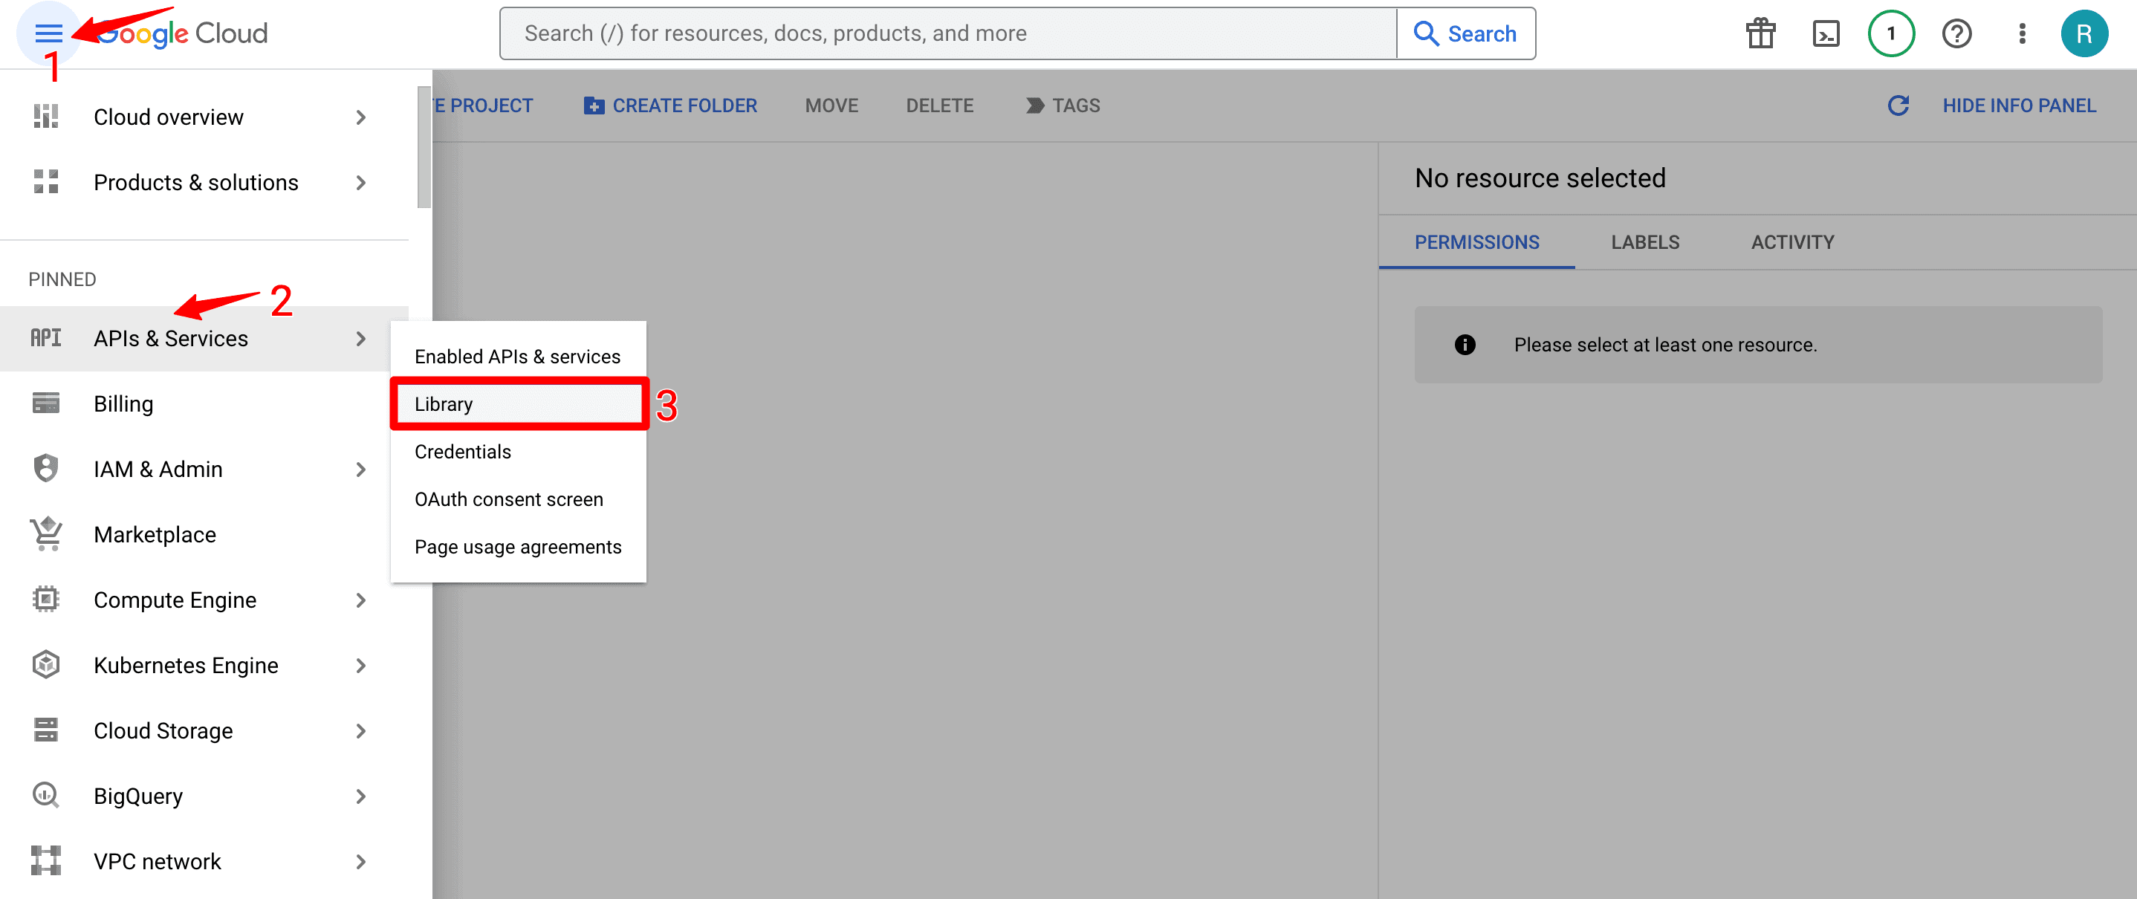Open the three-dot settings menu

[2022, 33]
